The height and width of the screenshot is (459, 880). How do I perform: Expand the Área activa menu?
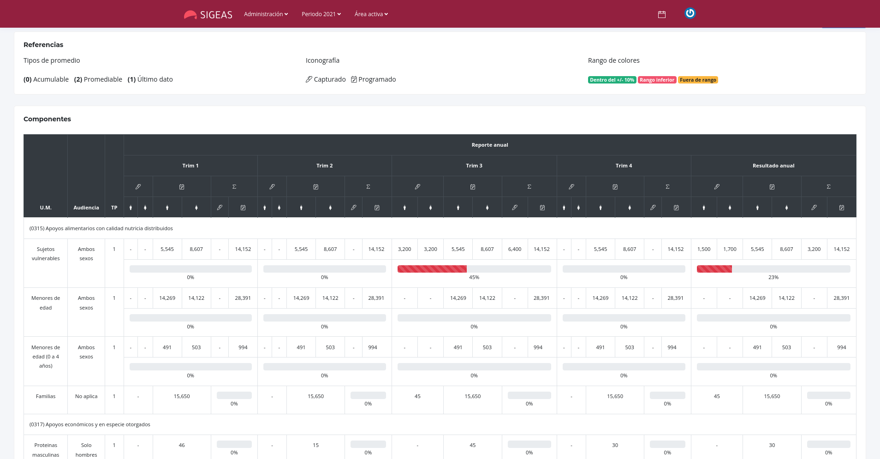[371, 14]
